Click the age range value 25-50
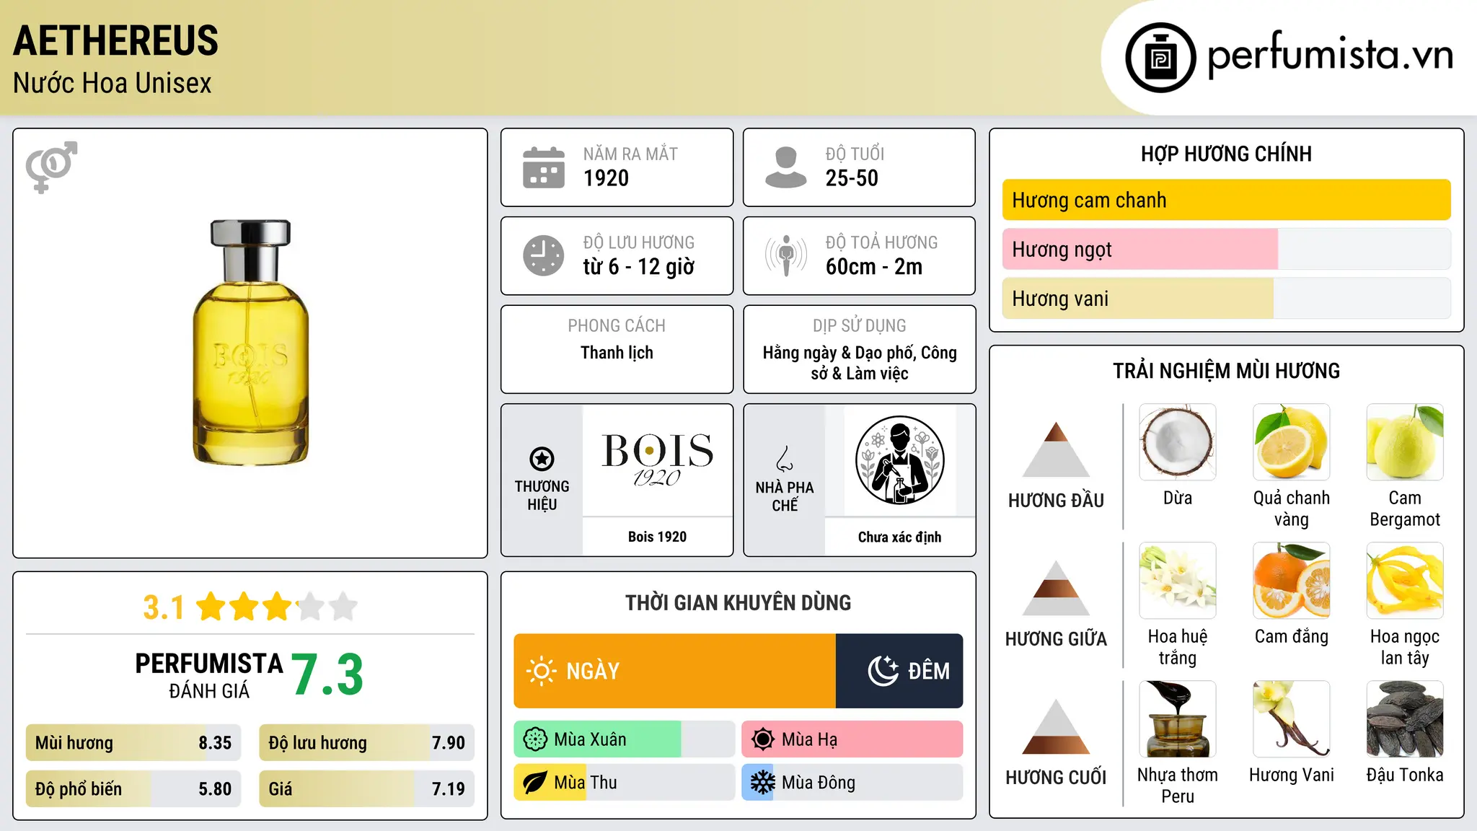 click(852, 178)
